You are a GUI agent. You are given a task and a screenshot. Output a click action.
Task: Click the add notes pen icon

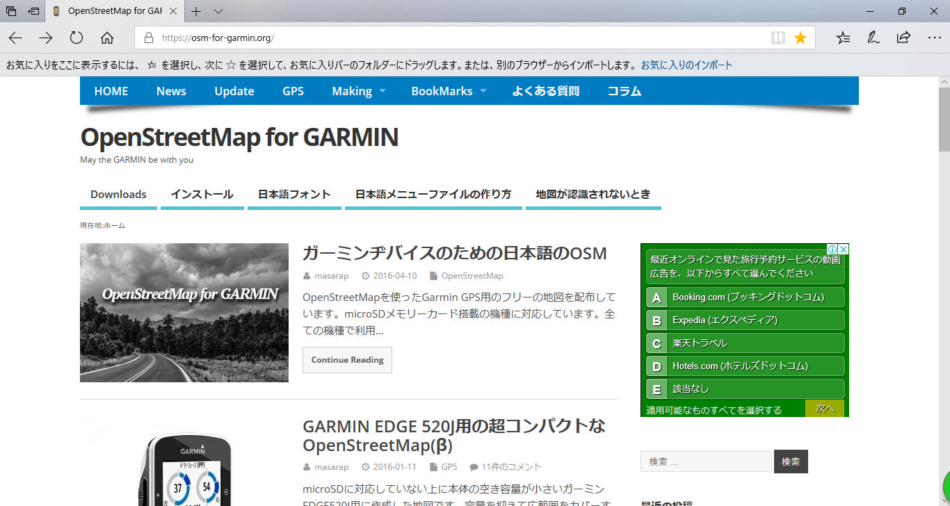pyautogui.click(x=873, y=38)
